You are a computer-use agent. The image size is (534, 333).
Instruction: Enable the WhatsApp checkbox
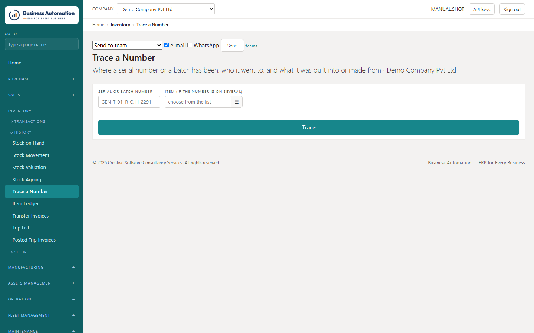click(x=189, y=45)
